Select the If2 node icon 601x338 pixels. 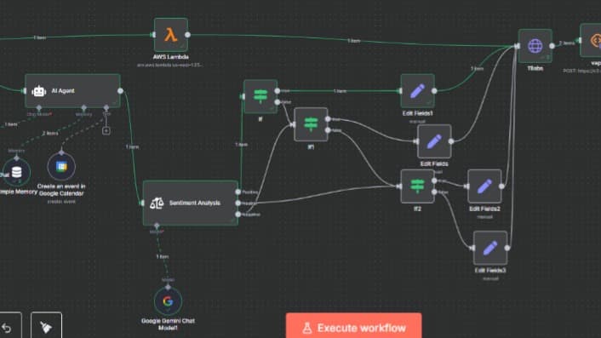[417, 186]
